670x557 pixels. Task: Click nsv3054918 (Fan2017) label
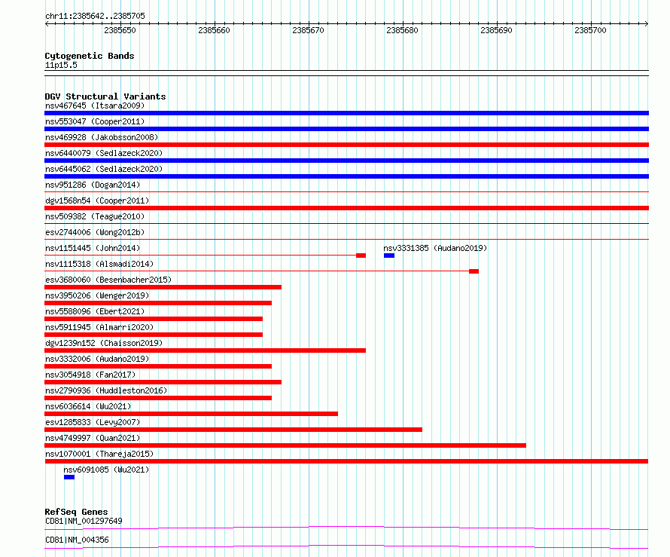tap(90, 375)
